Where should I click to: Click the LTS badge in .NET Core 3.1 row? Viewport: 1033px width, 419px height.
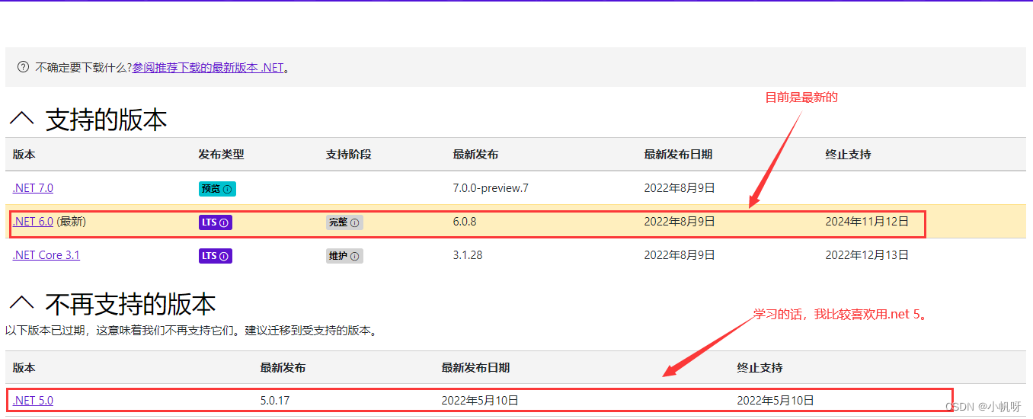pos(216,256)
